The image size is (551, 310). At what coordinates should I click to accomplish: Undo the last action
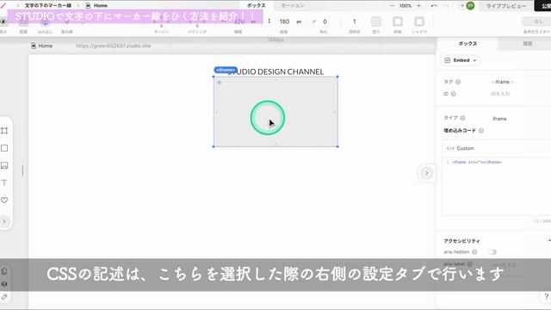point(434,6)
